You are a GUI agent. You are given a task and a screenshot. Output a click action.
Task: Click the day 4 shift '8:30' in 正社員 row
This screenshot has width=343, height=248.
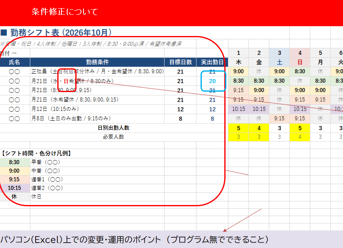(x=300, y=72)
